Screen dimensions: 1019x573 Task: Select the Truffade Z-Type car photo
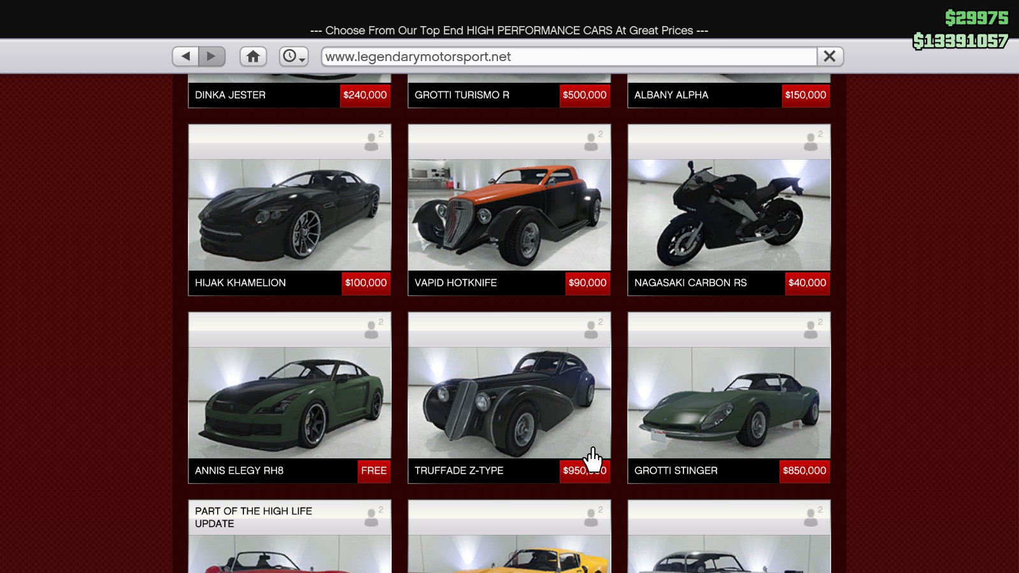pyautogui.click(x=509, y=402)
